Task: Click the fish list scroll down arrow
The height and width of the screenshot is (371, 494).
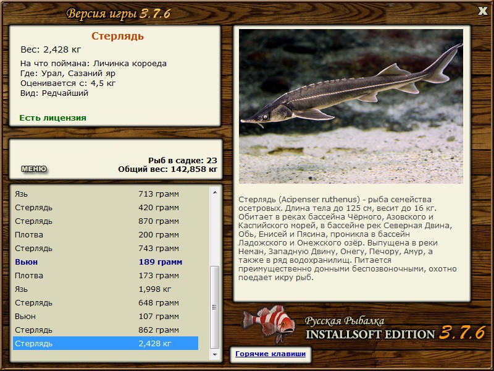Action: click(x=215, y=354)
